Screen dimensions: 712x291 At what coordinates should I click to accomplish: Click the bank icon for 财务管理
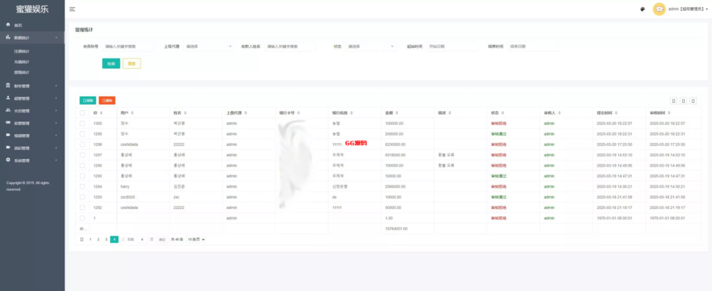click(x=8, y=85)
